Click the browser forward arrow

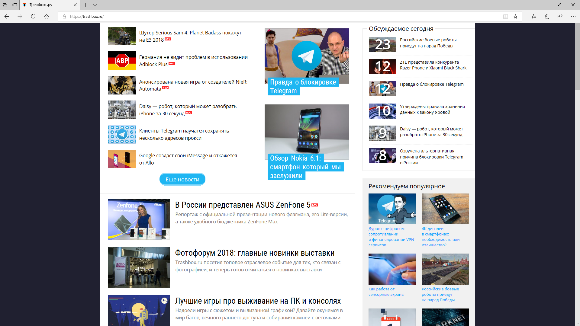pyautogui.click(x=20, y=16)
